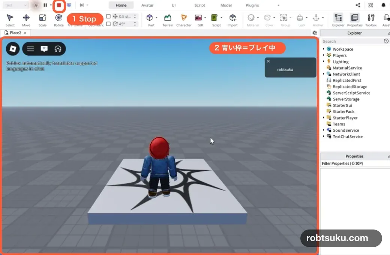Pause the running playtest

[45, 5]
